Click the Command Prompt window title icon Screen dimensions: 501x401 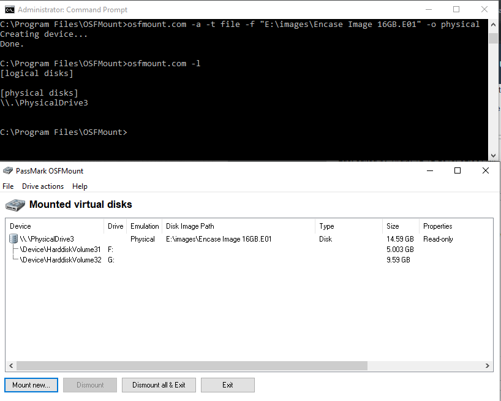pos(10,10)
